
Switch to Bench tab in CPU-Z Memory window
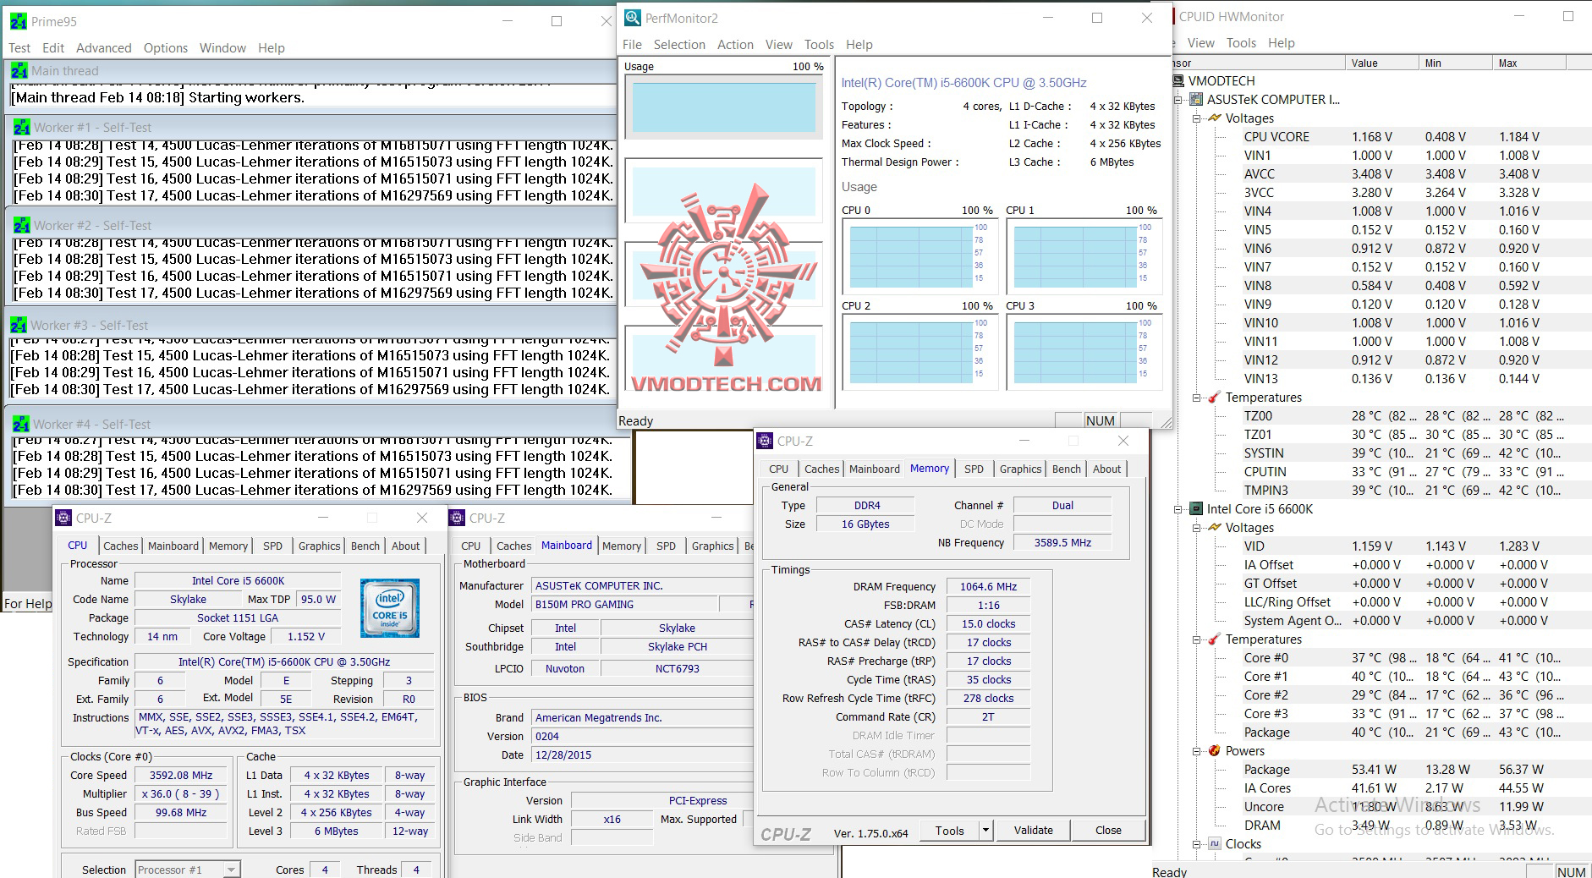(x=1066, y=469)
